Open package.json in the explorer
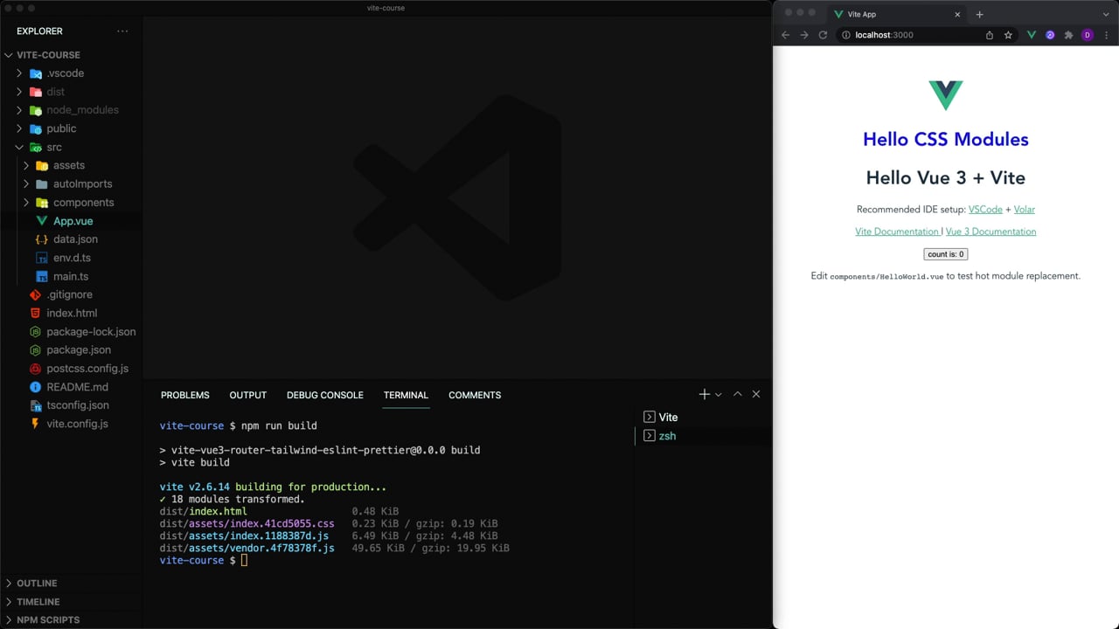Viewport: 1119px width, 629px height. pyautogui.click(x=78, y=350)
